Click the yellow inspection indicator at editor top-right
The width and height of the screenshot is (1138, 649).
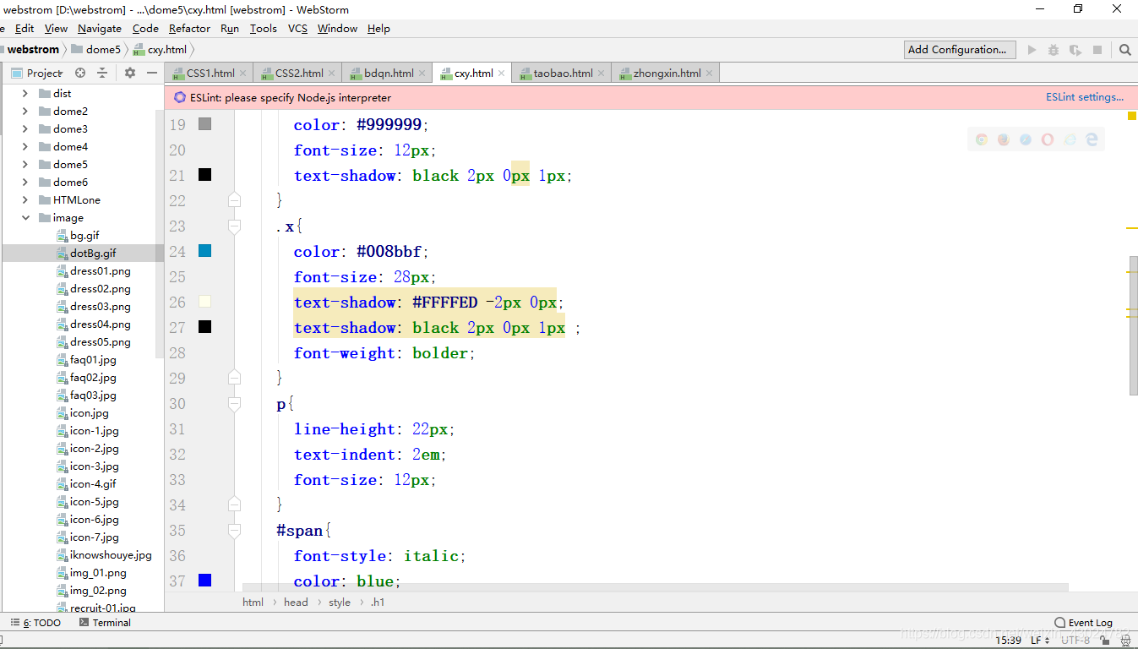point(1132,116)
